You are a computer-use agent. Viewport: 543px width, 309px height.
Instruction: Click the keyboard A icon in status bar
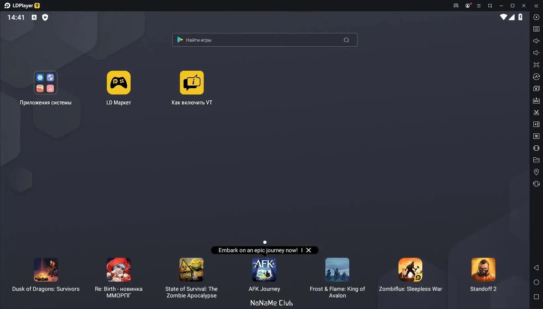point(34,17)
